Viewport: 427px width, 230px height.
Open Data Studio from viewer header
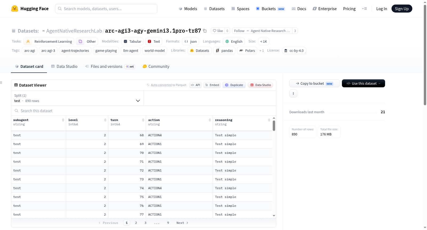(x=260, y=85)
